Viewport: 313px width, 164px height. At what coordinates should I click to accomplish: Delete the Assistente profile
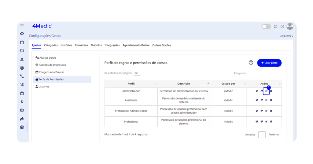coord(271,100)
